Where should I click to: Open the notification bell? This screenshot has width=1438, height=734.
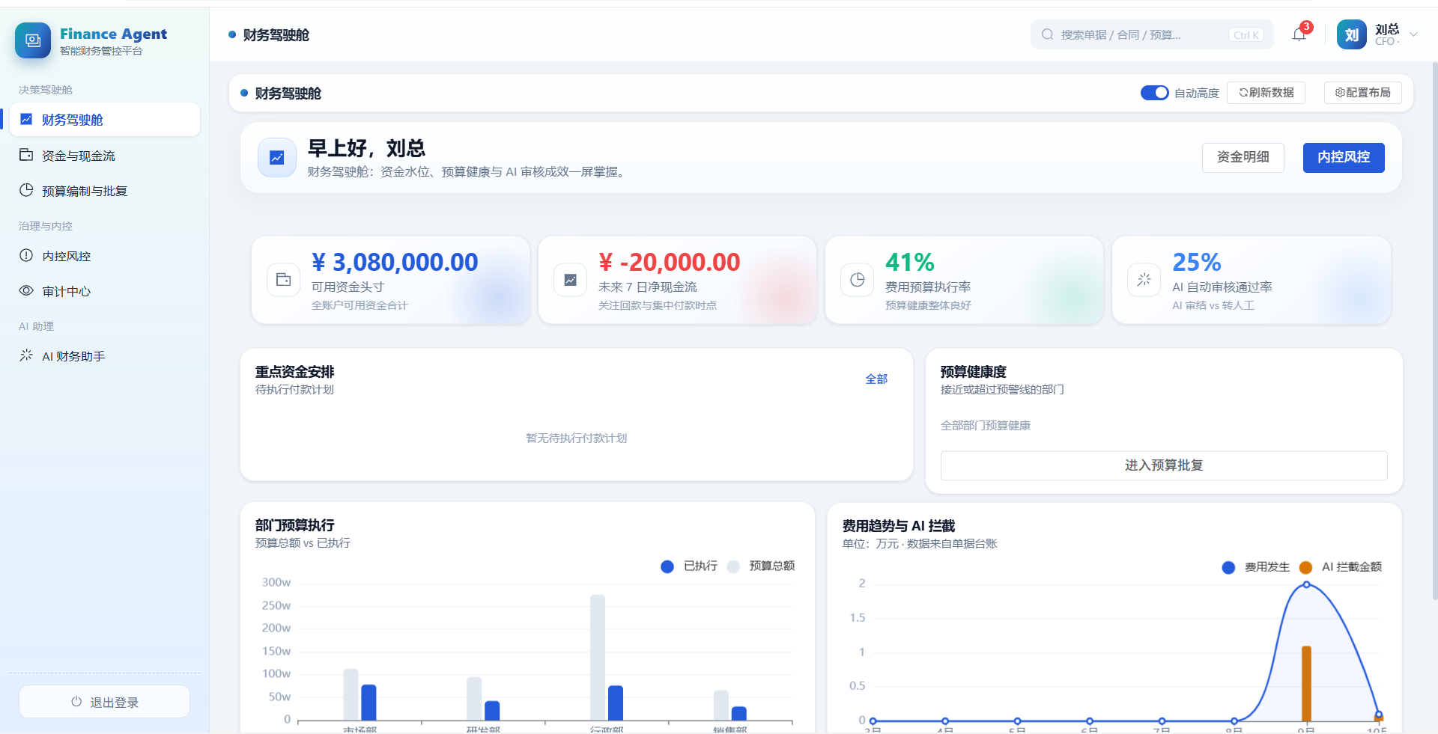[1299, 34]
